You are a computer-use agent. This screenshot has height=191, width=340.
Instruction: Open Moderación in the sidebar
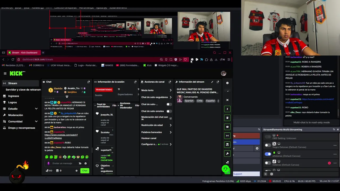(15, 115)
